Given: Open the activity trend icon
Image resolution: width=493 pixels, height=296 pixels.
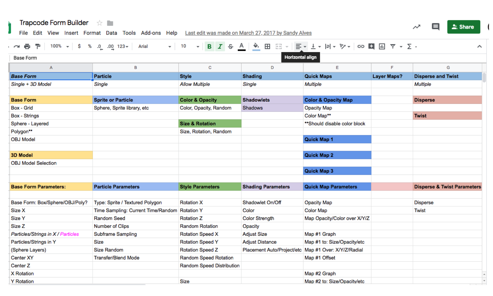Looking at the screenshot, I should (417, 27).
